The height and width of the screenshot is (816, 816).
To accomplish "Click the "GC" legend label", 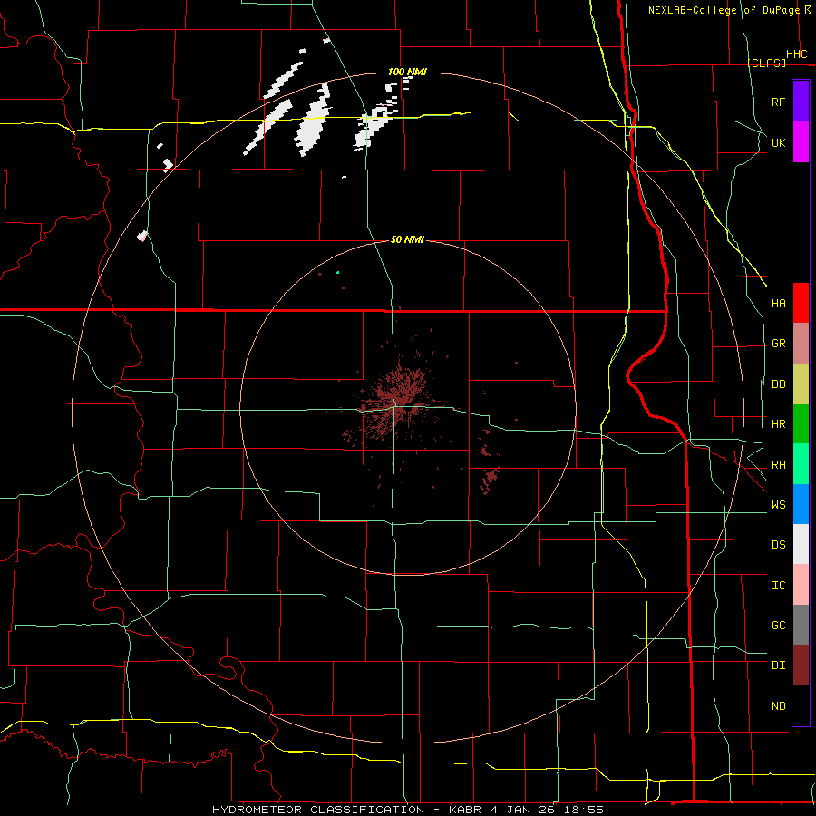I will pyautogui.click(x=778, y=626).
